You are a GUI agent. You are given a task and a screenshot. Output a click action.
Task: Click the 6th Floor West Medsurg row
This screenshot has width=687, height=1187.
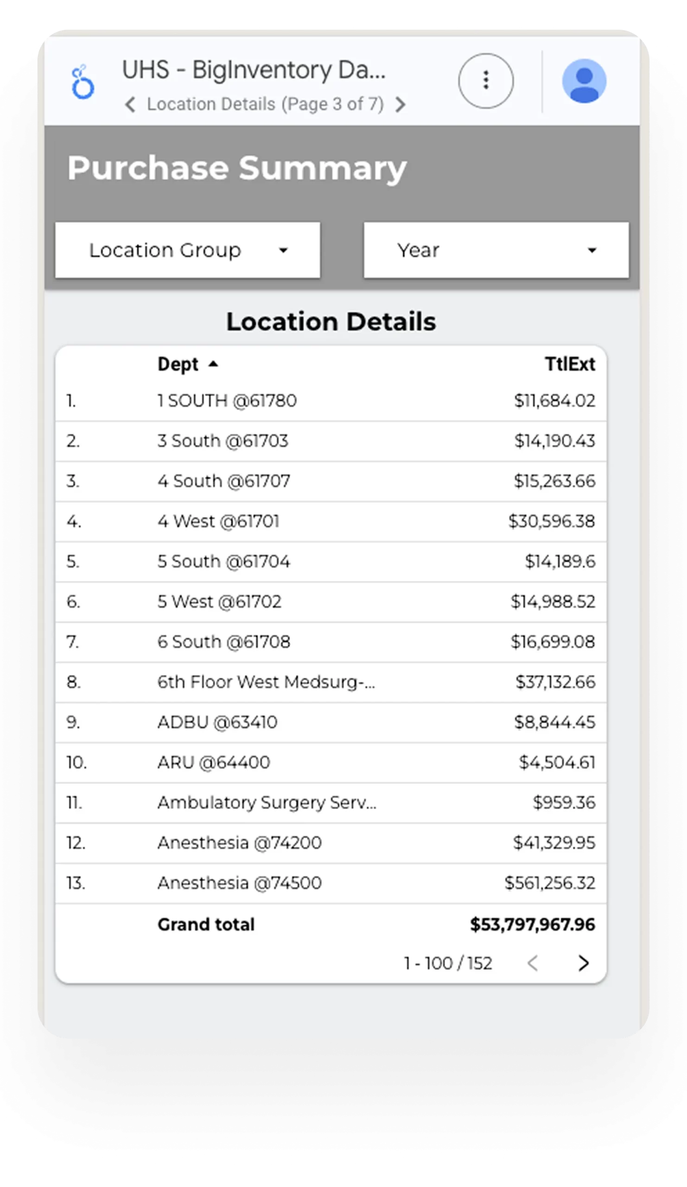tap(266, 682)
